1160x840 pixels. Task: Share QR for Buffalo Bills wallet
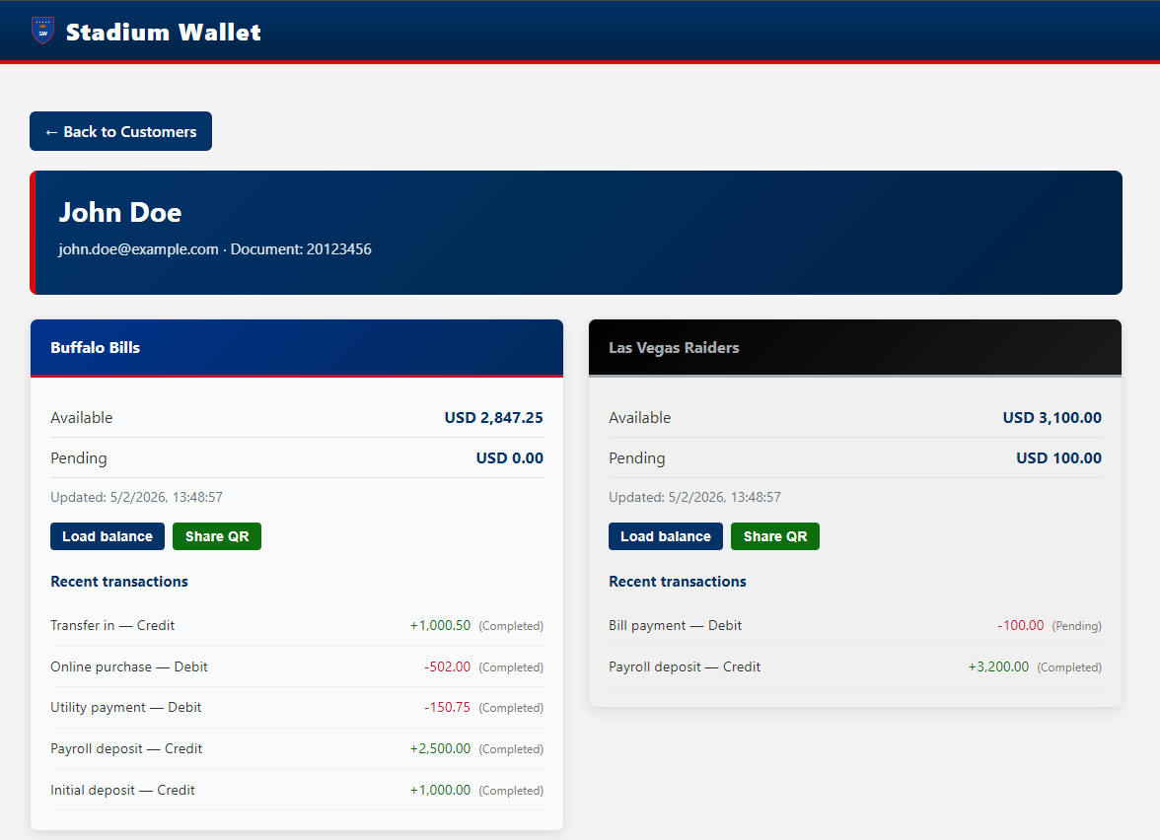click(x=217, y=536)
